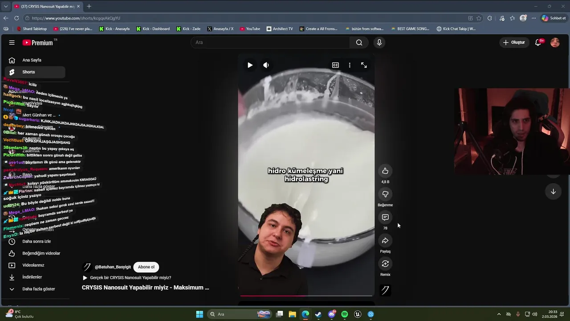Image resolution: width=570 pixels, height=321 pixels.
Task: Open File Explorer from the taskbar
Action: click(292, 314)
